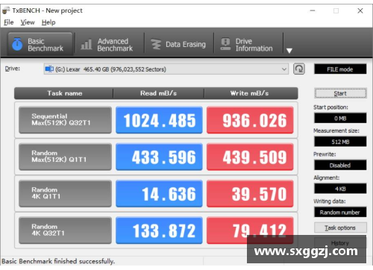Open the Help menu
Screen dimensions: 373x270
coord(48,22)
